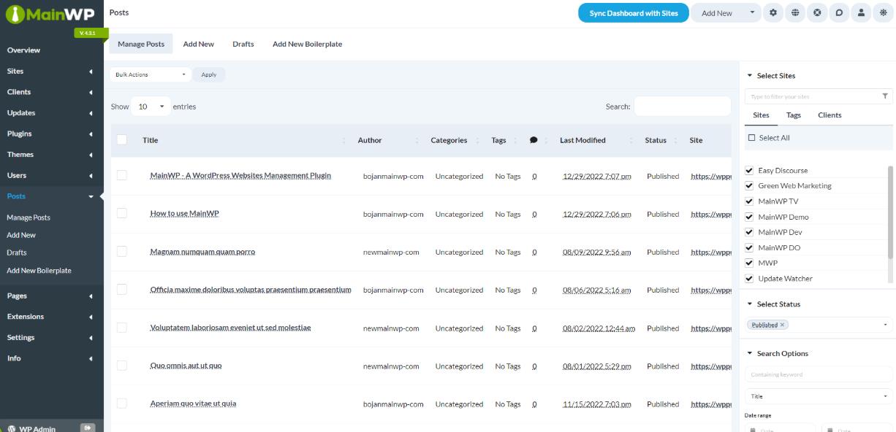Viewport: 896px width, 432px height.
Task: Click the user profile icon
Action: (862, 13)
